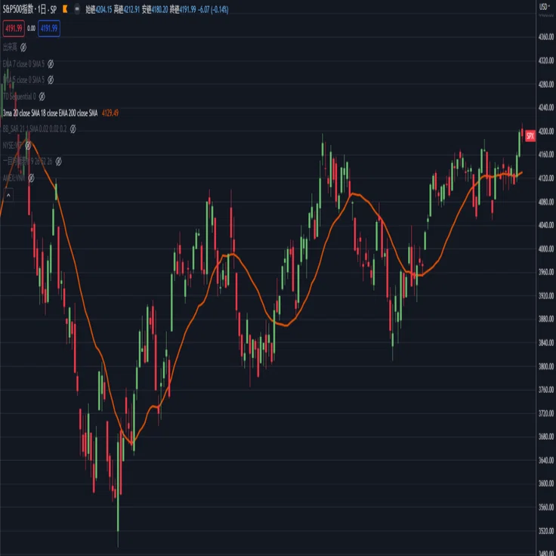
Task: Show the hidden 一目均衡表 Ichimoku indicator
Action: 58,162
